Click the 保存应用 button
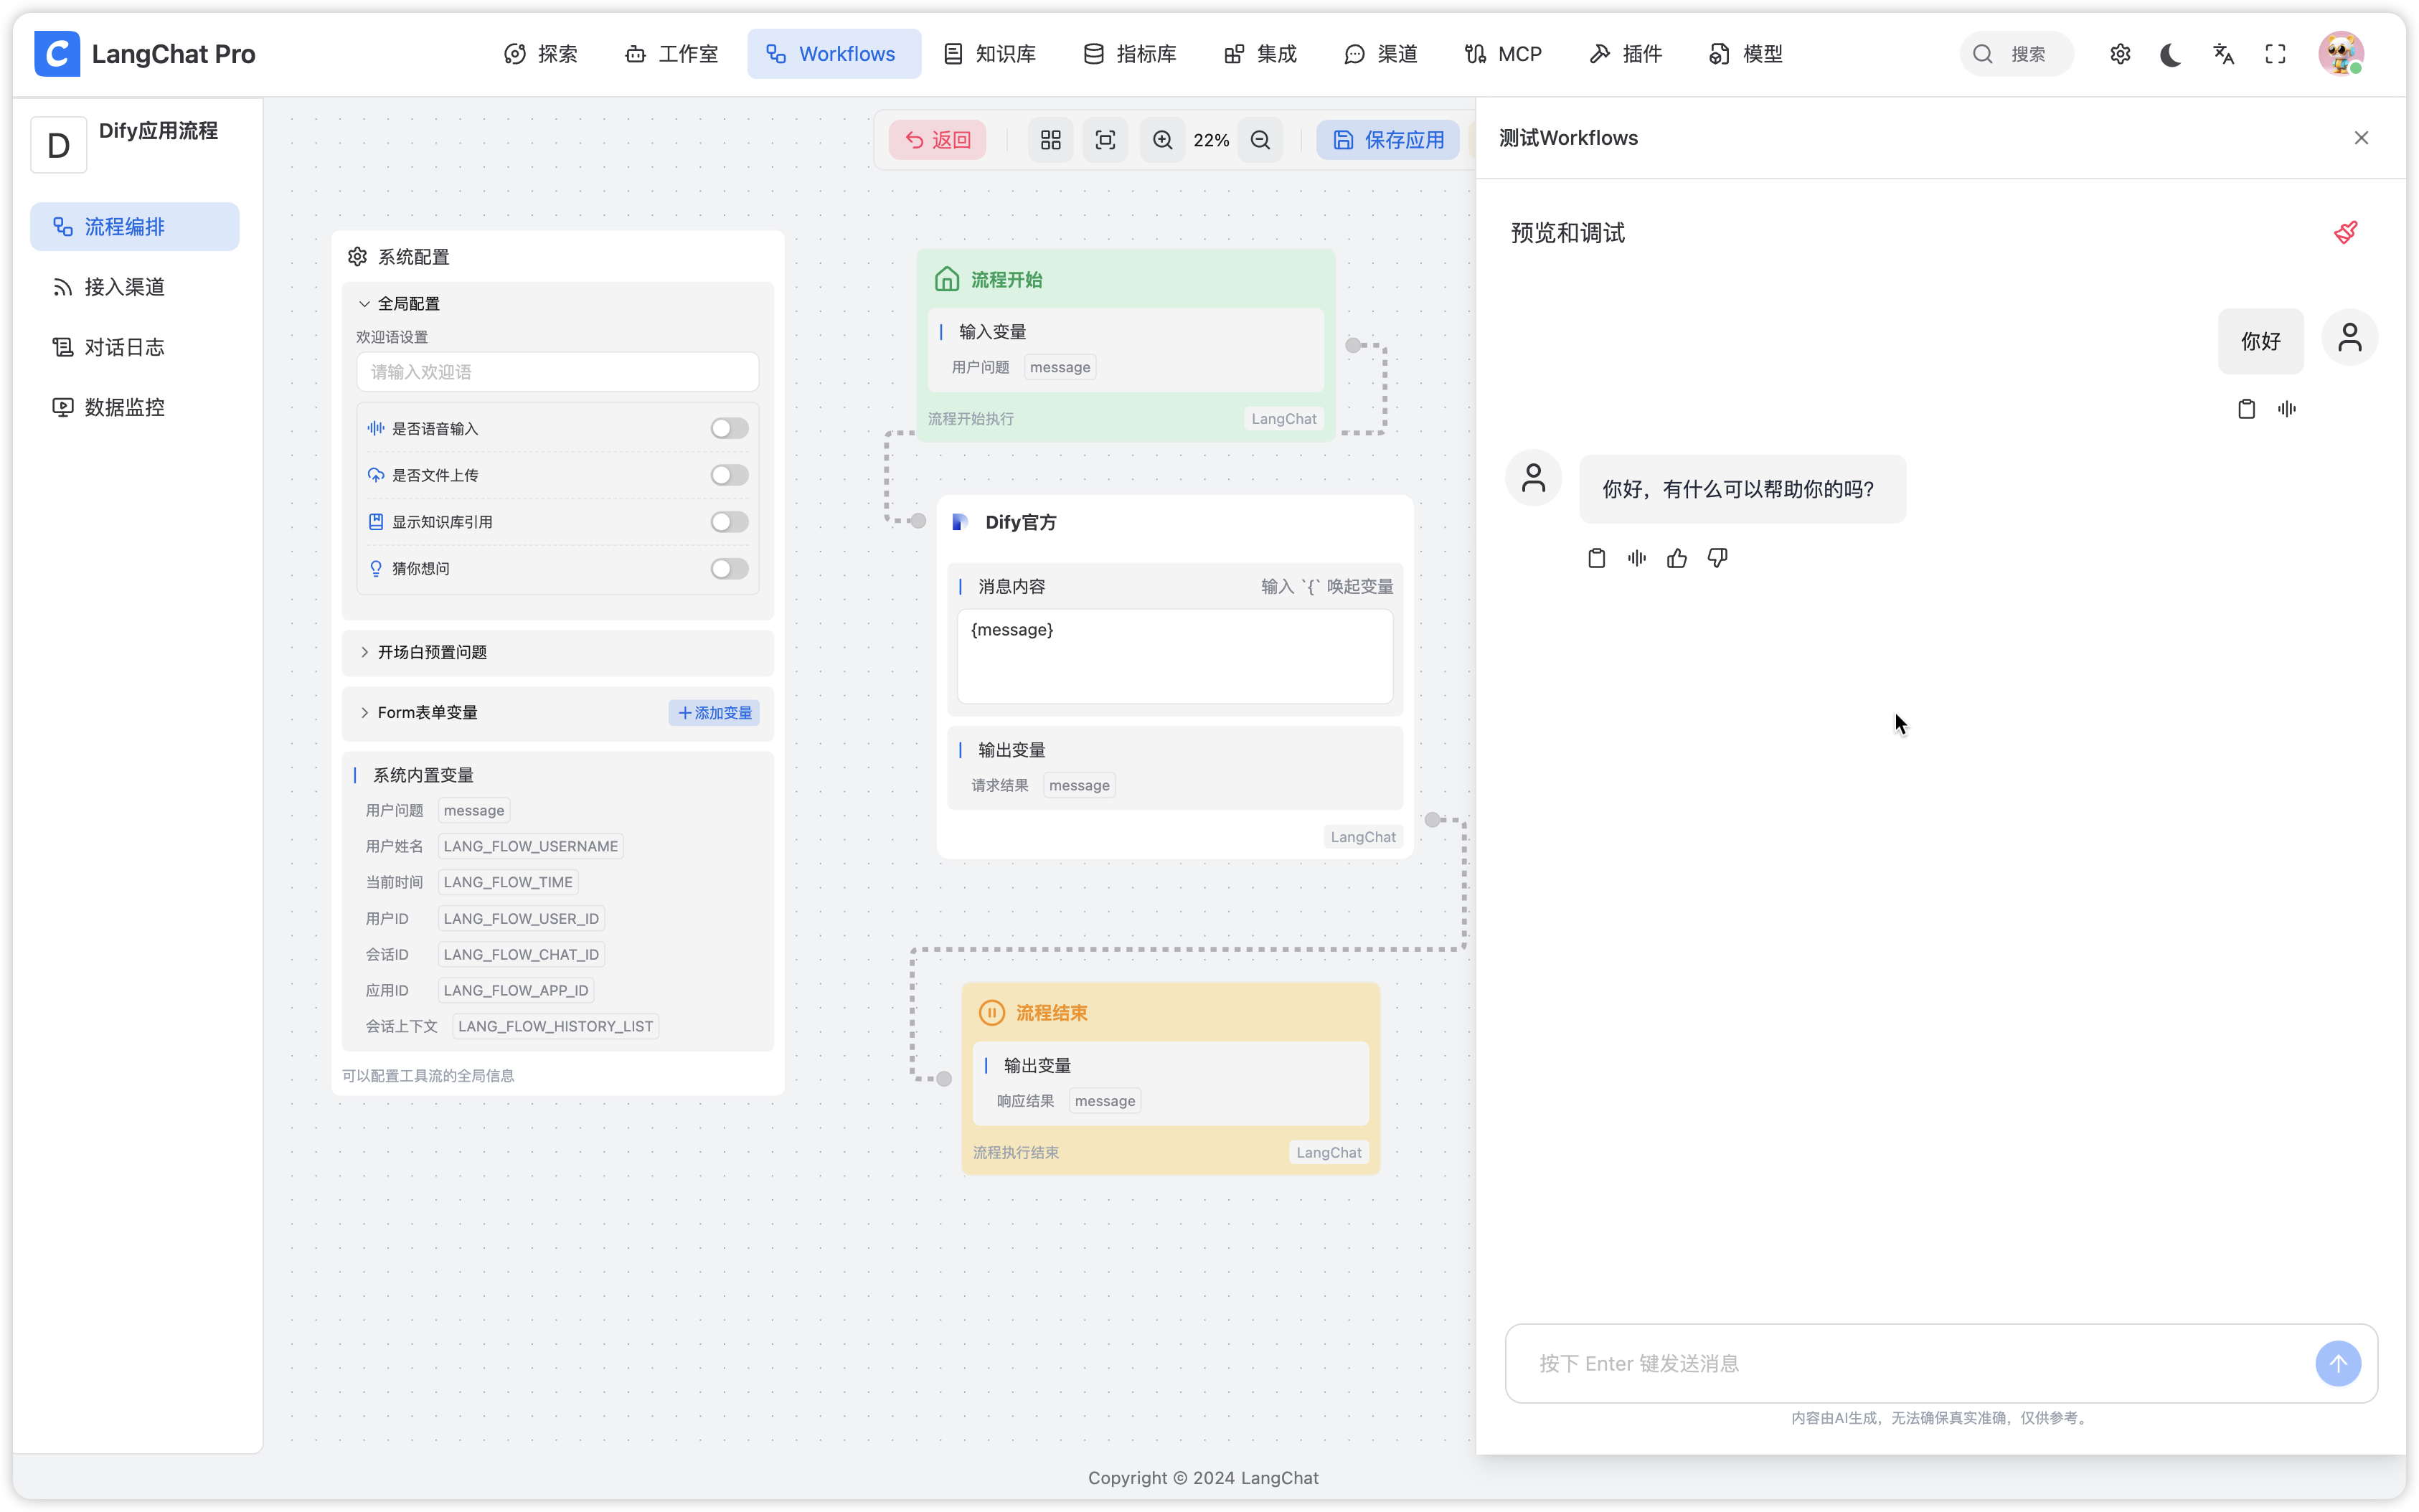 [x=1388, y=140]
